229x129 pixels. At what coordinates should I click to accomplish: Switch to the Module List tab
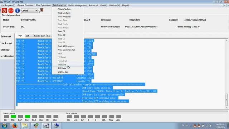click(40, 36)
